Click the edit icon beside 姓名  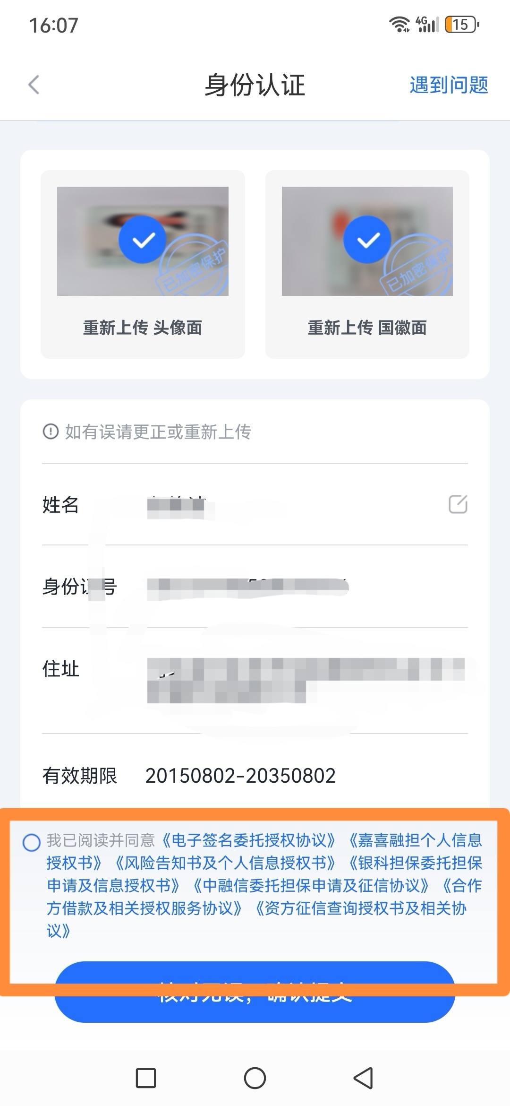pos(458,504)
